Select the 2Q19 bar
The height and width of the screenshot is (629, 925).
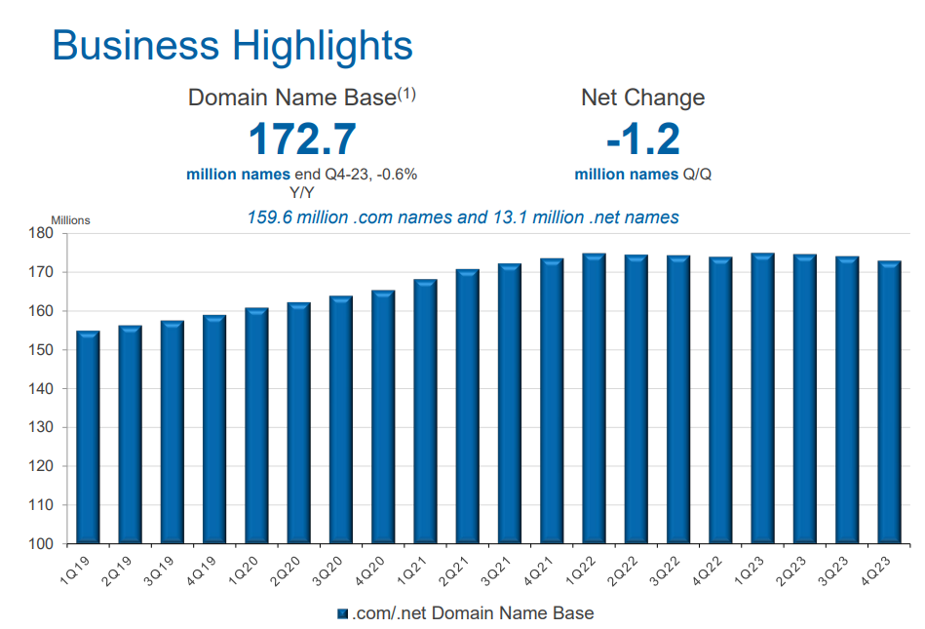130,434
